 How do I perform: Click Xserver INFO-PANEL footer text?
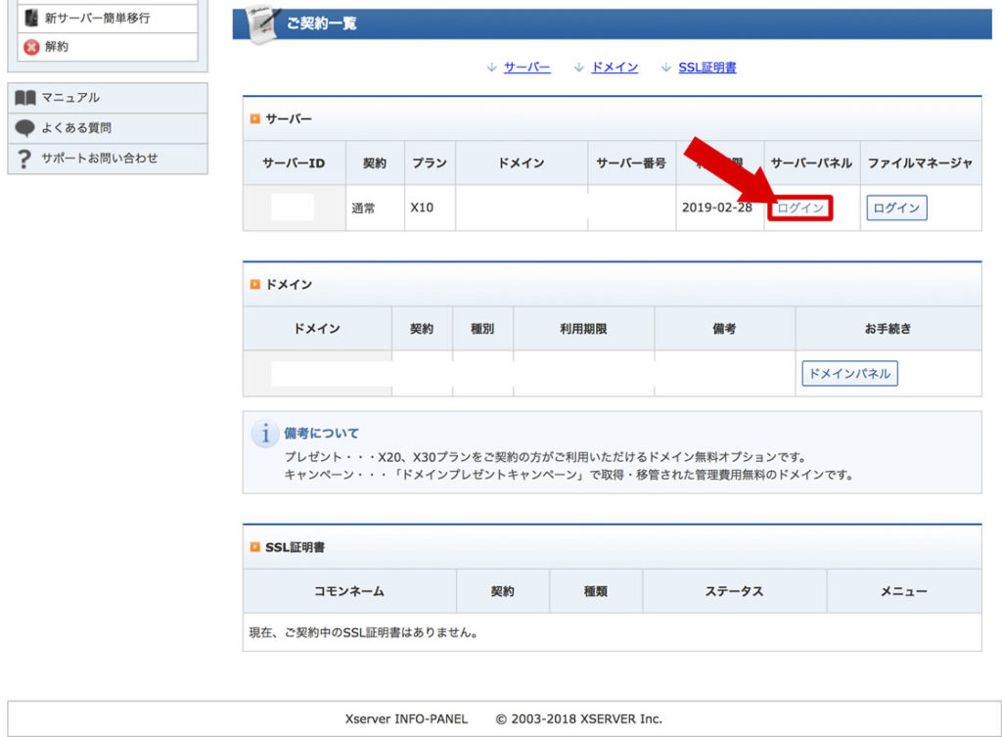point(406,719)
